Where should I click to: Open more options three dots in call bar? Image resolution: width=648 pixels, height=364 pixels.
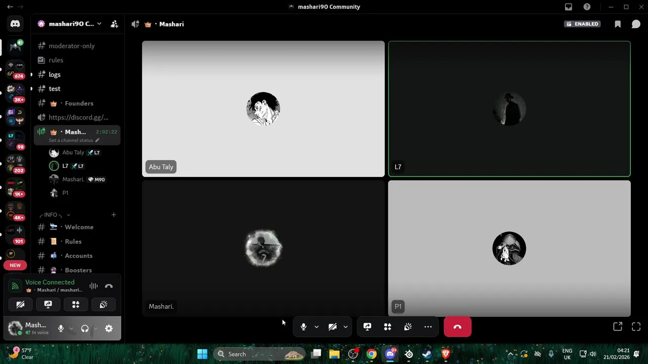pyautogui.click(x=428, y=327)
